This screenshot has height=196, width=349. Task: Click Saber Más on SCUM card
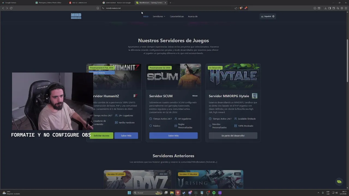tap(173, 136)
